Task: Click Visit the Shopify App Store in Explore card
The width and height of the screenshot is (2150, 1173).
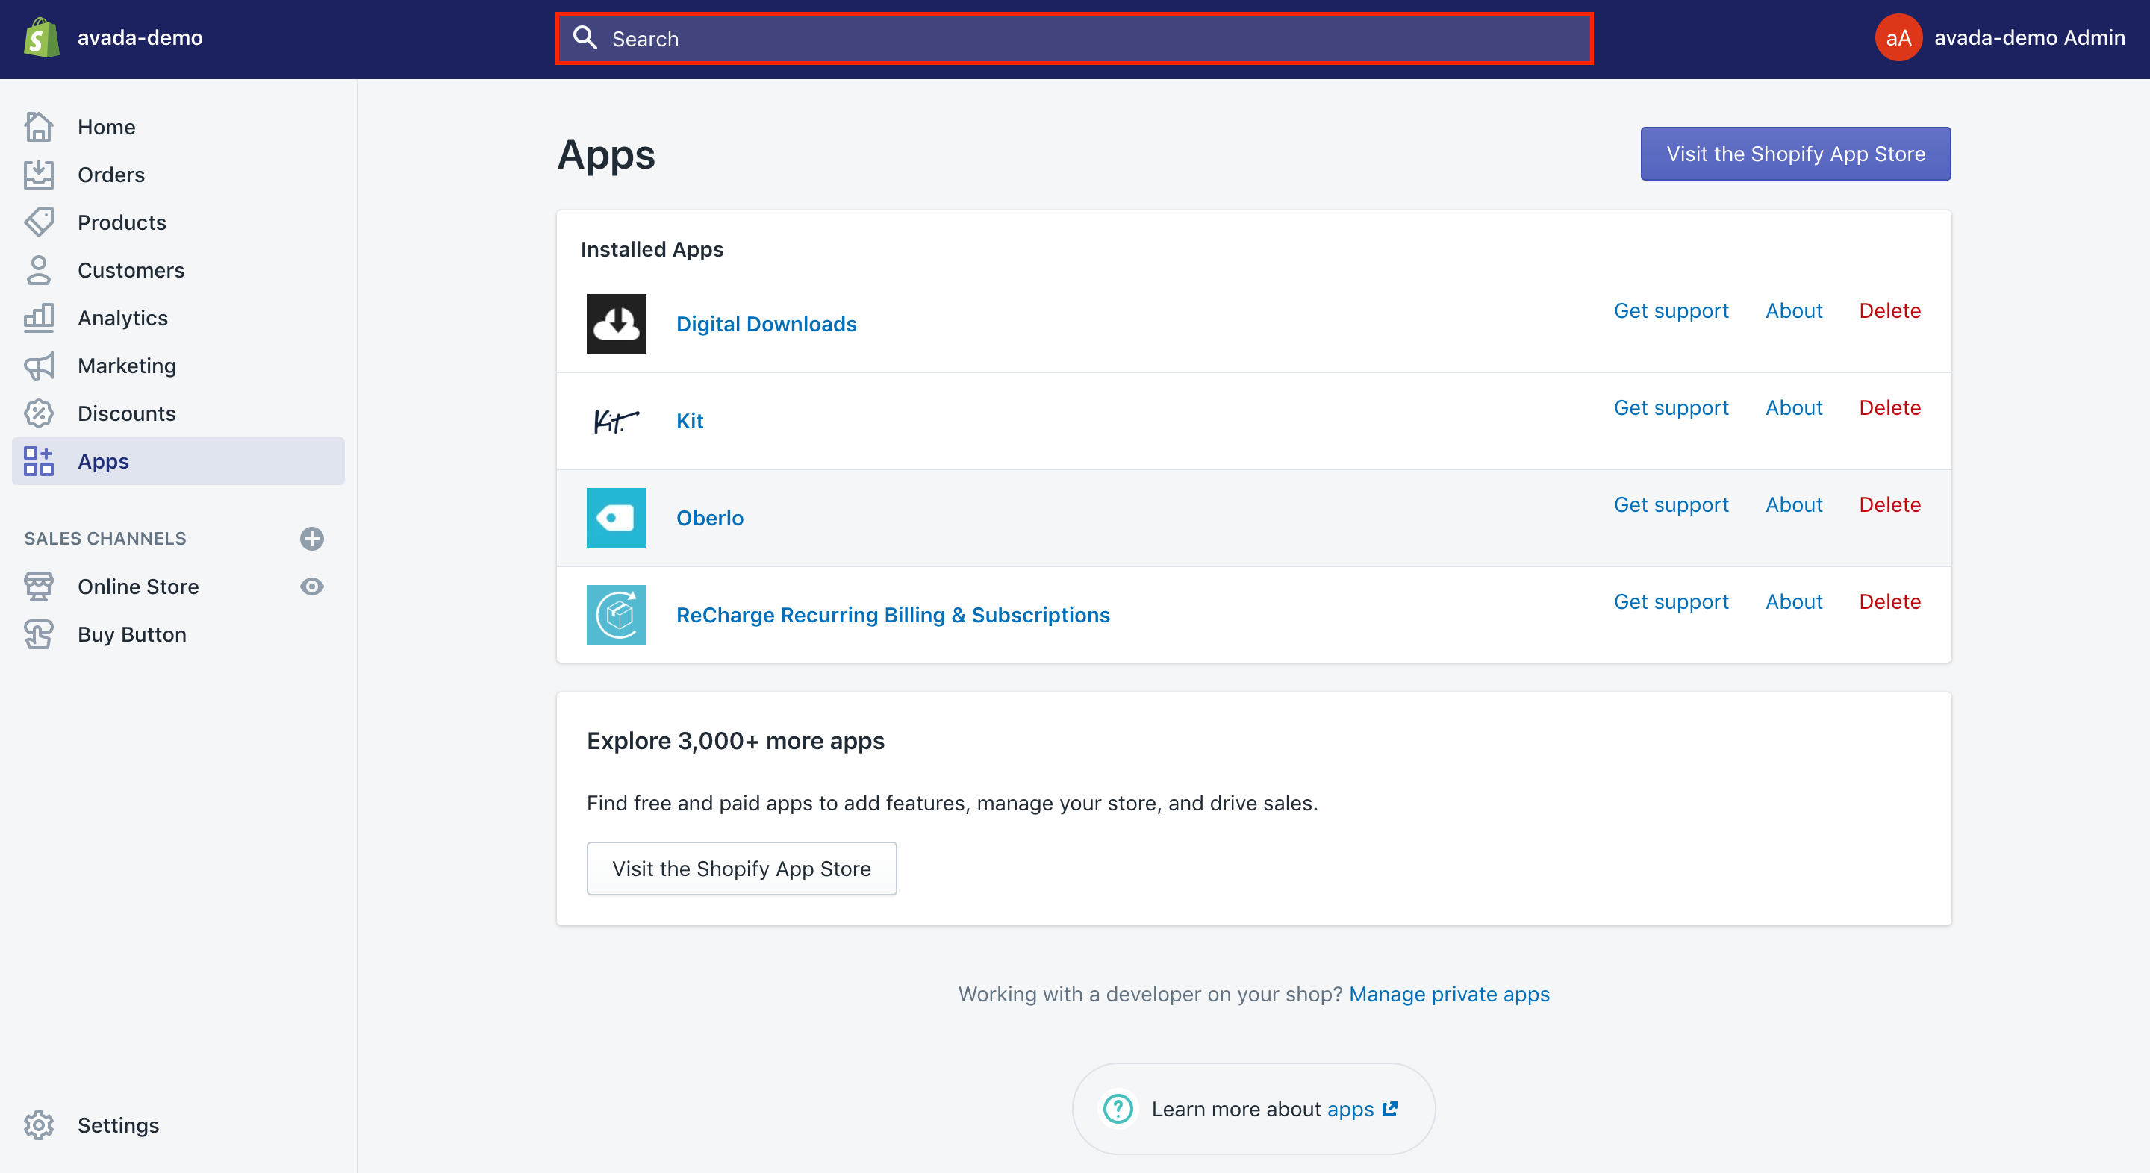Action: (741, 869)
